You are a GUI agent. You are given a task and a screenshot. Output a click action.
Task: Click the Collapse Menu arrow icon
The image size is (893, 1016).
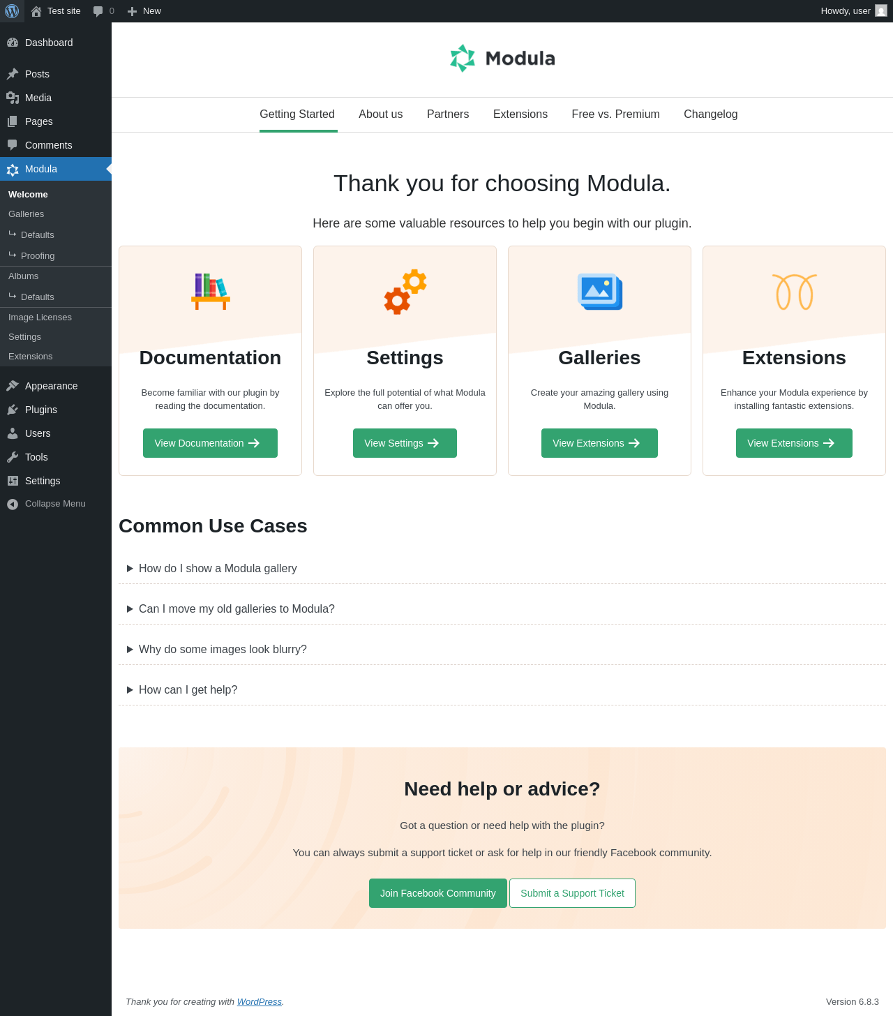pos(13,504)
